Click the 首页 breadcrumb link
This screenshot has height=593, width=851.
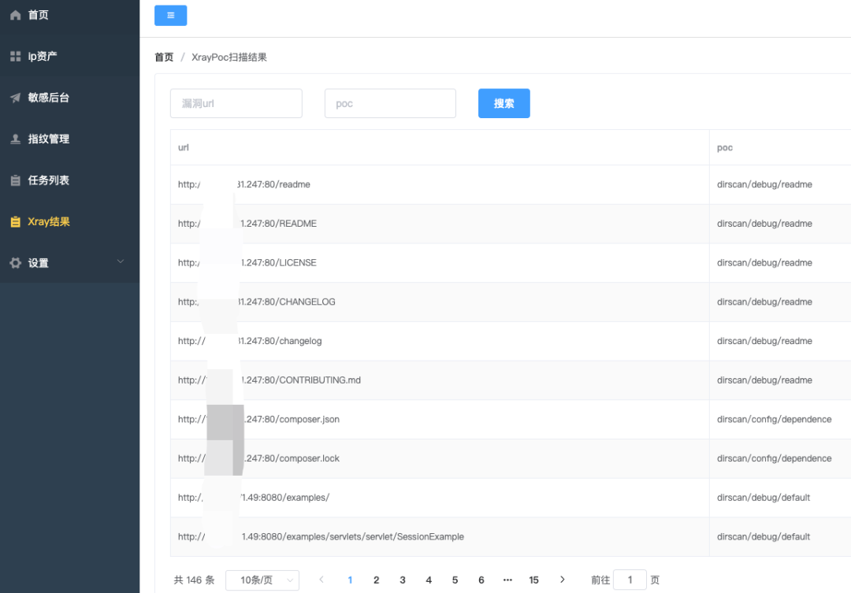[164, 57]
